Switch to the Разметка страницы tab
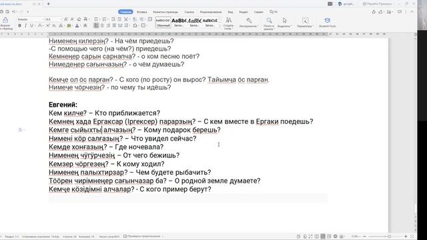Viewport: 427px width, 240px height. coord(165,12)
